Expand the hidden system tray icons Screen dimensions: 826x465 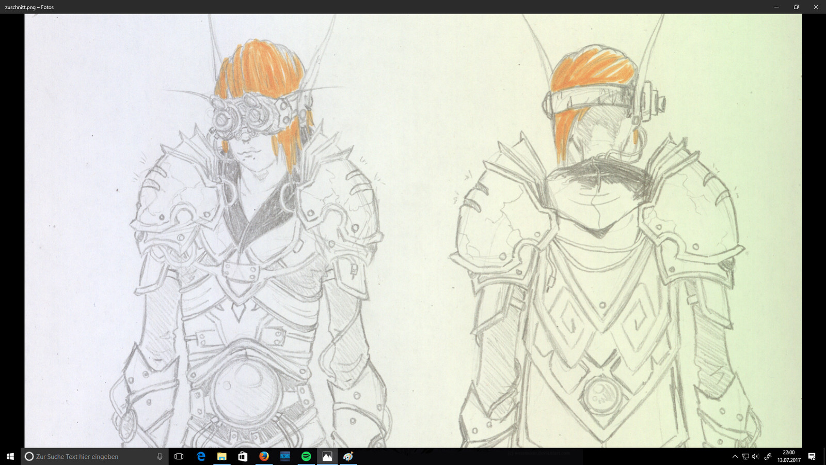click(x=735, y=456)
